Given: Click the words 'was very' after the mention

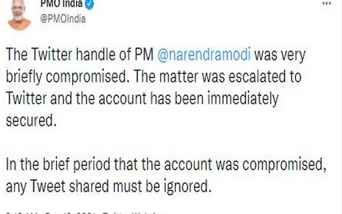Looking at the screenshot, I should point(280,55).
